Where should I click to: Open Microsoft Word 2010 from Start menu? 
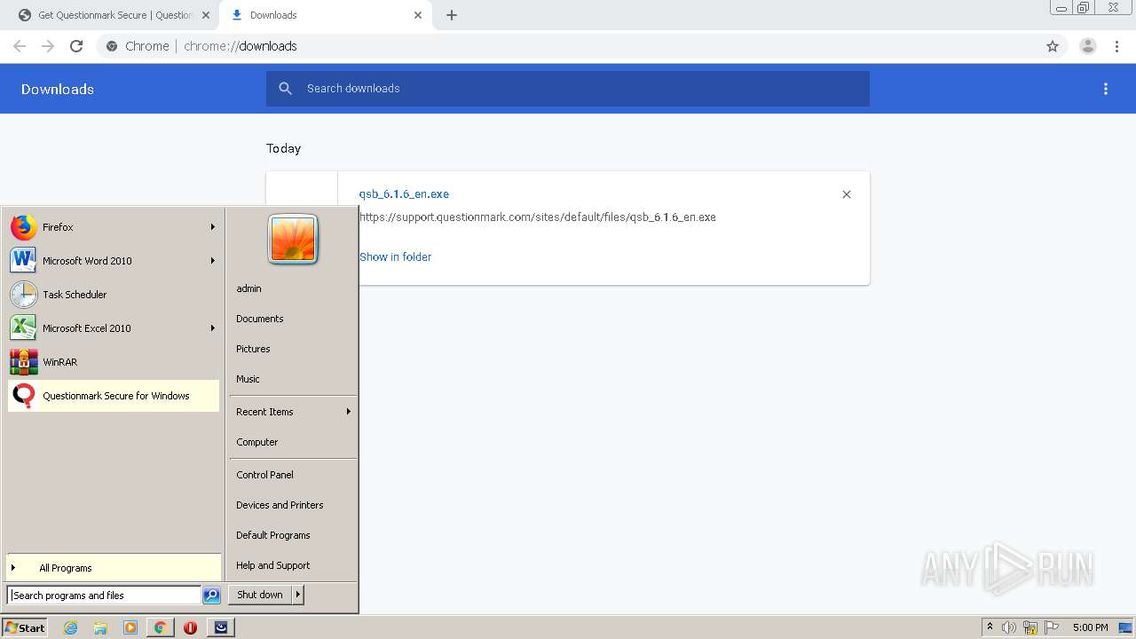click(x=114, y=261)
